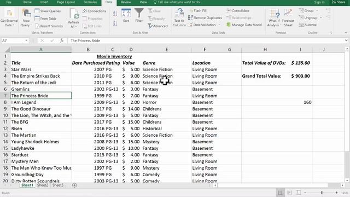Click zoom out minus button
This screenshot has width=350, height=197.
click(305, 193)
